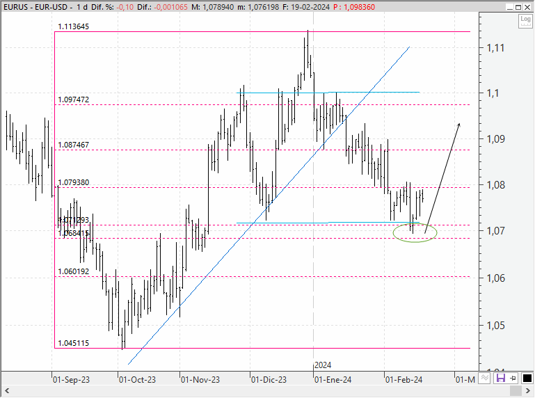Click the horizontal scrollbar thumb
The height and width of the screenshot is (398, 535).
click(516, 390)
